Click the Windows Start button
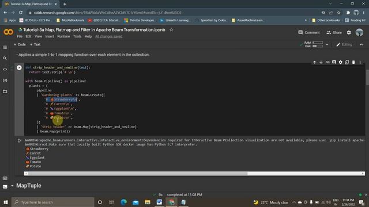Screen dimensions: 369x207 (6, 202)
